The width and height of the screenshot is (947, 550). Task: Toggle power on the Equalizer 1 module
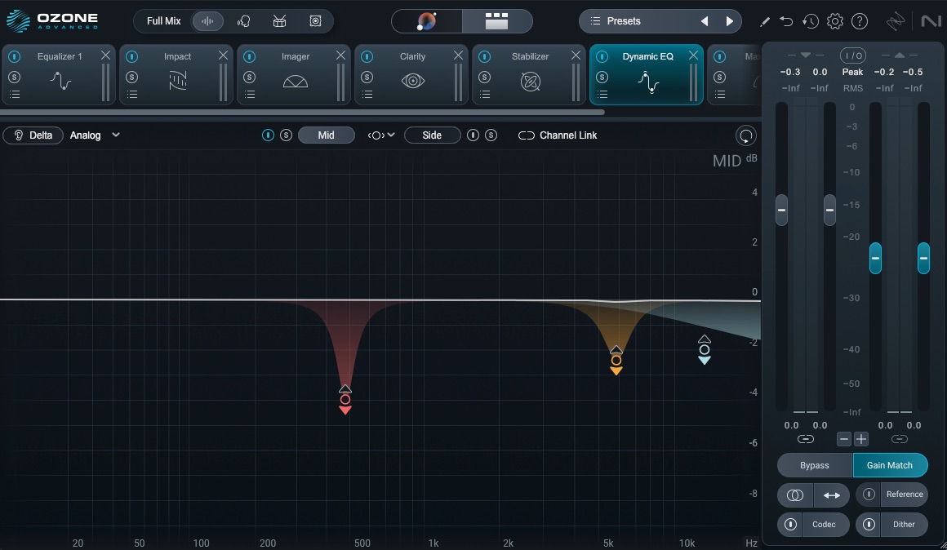15,57
